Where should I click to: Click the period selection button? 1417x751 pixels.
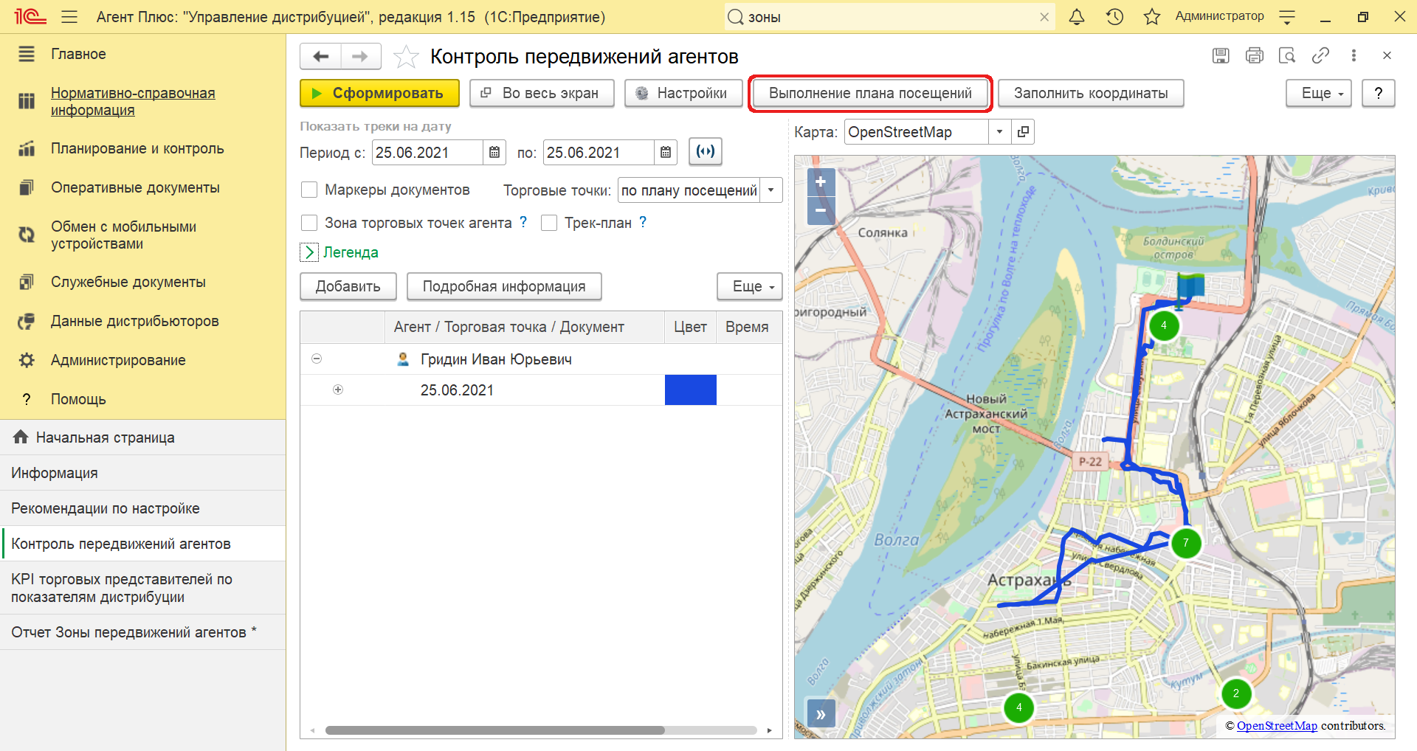click(706, 152)
